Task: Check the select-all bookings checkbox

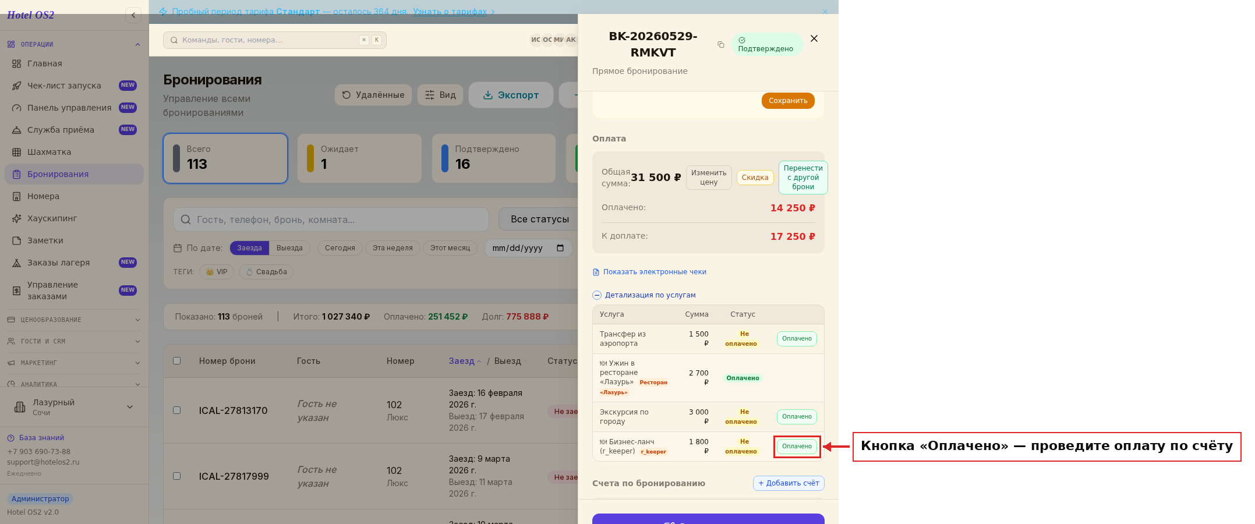Action: (x=176, y=361)
